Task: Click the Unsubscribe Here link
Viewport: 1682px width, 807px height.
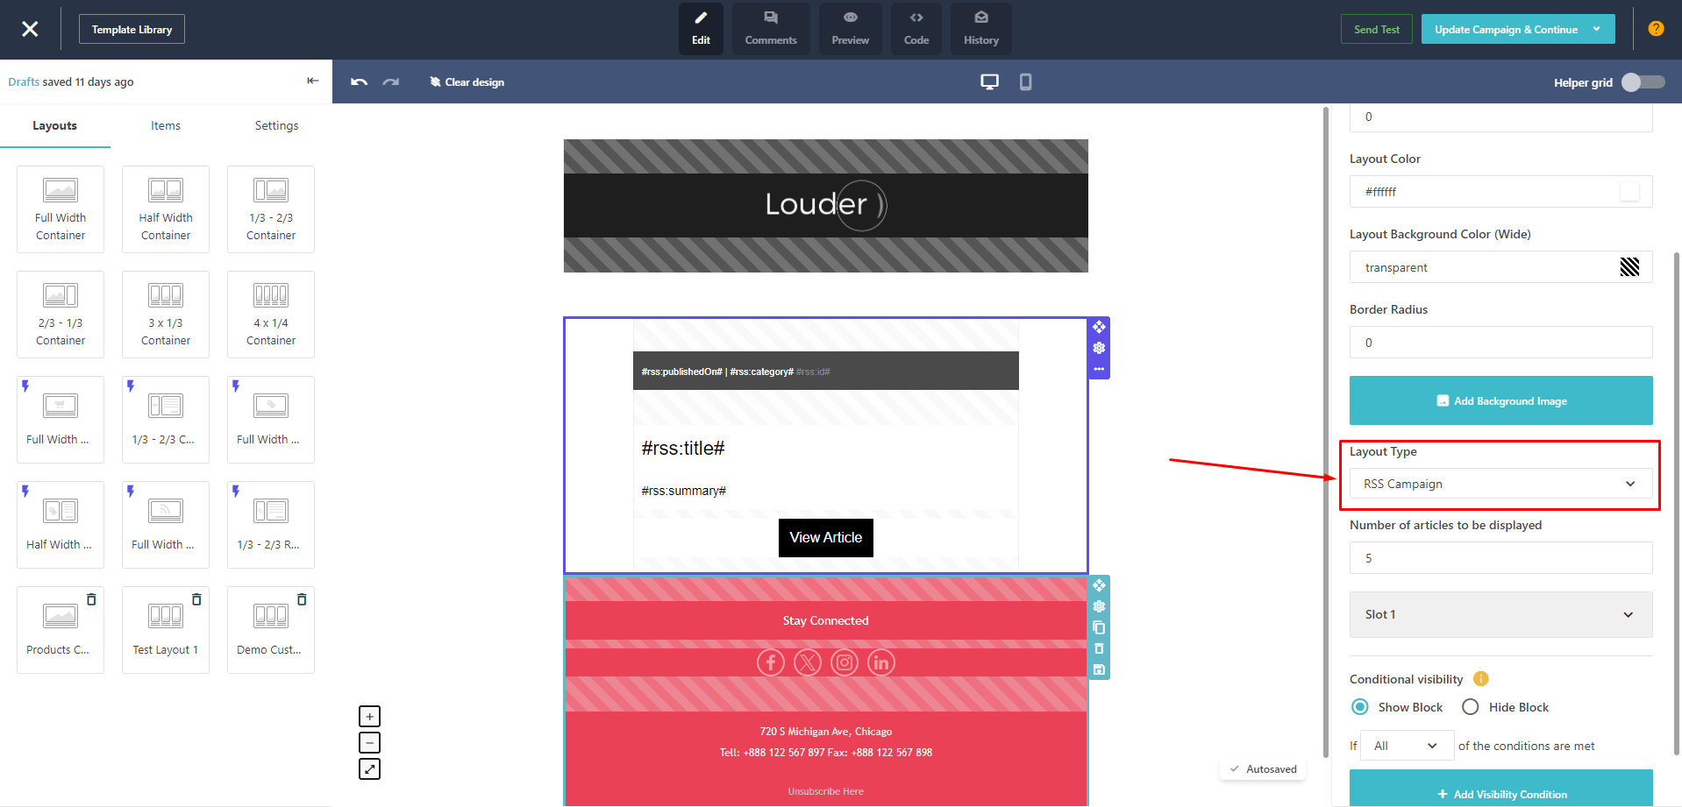Action: 825,791
